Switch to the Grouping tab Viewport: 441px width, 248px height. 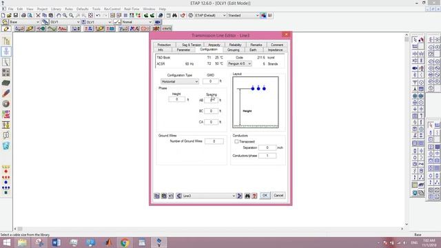pos(233,50)
